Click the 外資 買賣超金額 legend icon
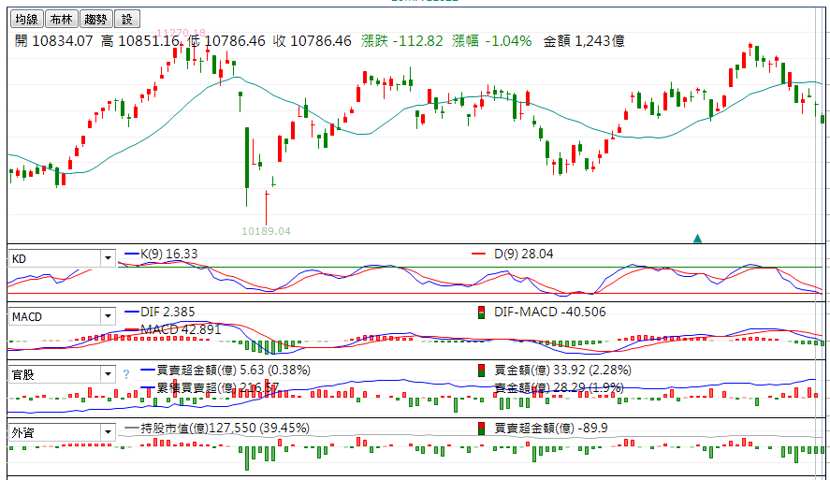The width and height of the screenshot is (830, 480). click(x=481, y=429)
